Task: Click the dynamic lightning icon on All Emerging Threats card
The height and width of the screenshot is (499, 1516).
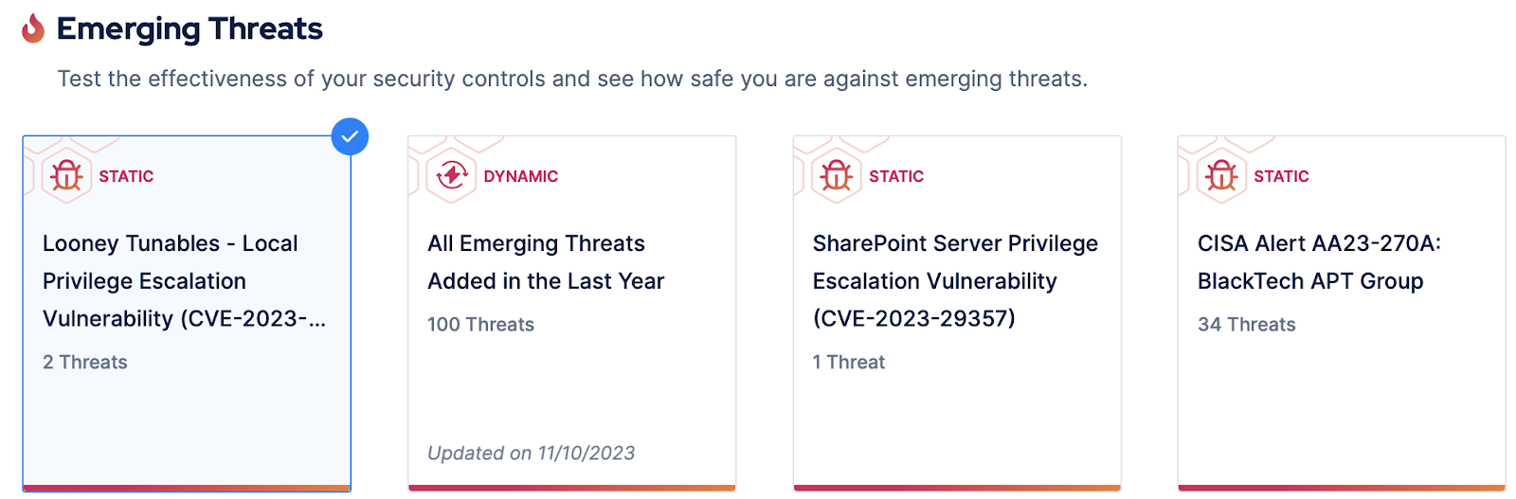Action: pyautogui.click(x=451, y=175)
